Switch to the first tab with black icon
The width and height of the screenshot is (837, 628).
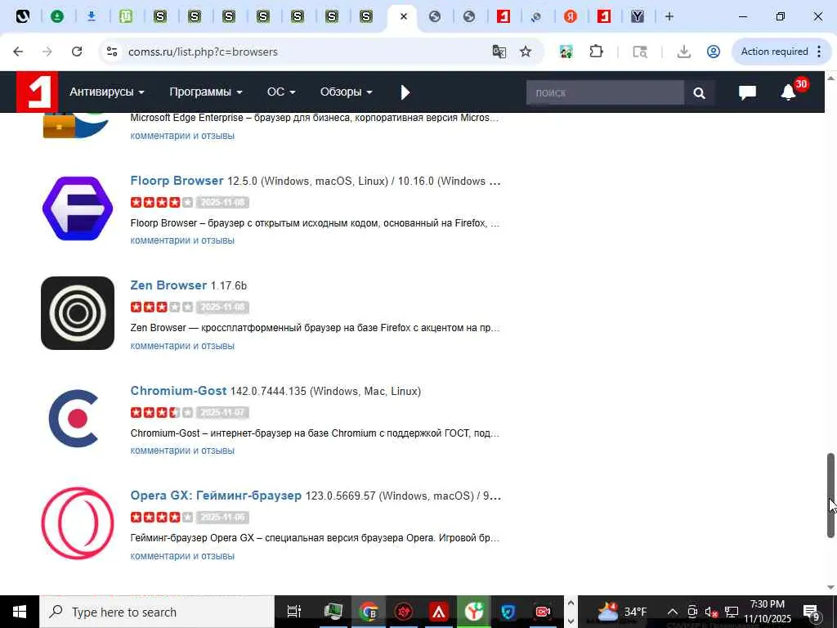coord(22,16)
